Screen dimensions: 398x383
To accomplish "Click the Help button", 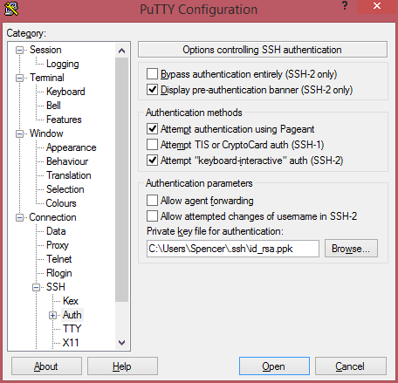I will point(122,366).
